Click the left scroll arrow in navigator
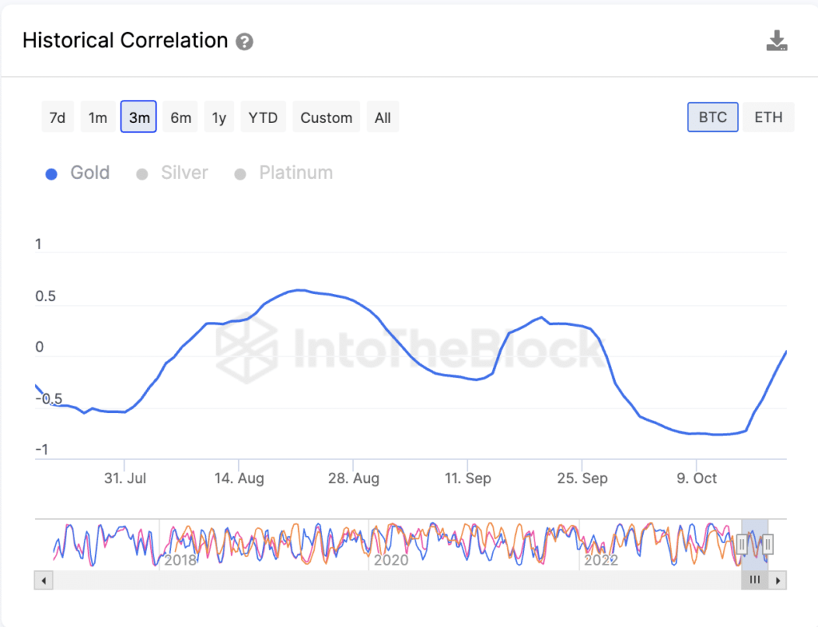Viewport: 818px width, 627px height. click(44, 580)
